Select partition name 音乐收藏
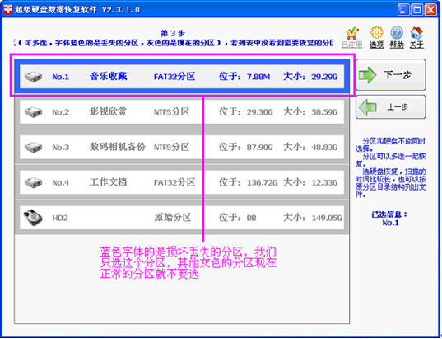The height and width of the screenshot is (339, 442). (109, 76)
